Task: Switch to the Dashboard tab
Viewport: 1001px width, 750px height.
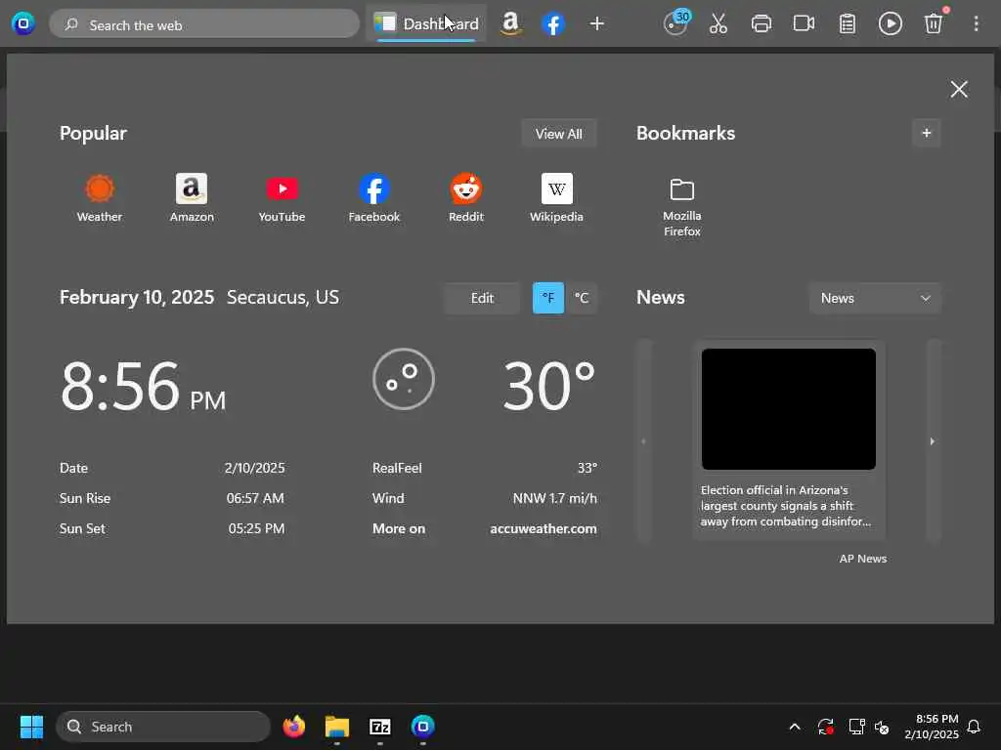Action: (426, 24)
